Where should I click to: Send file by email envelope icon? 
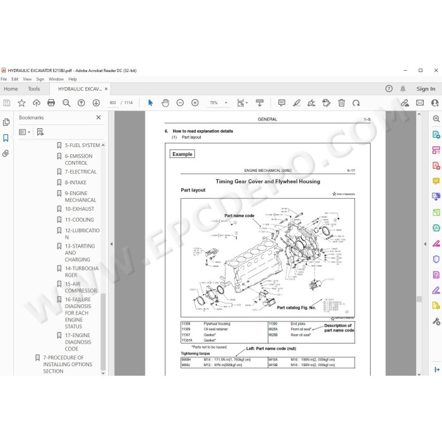420,103
